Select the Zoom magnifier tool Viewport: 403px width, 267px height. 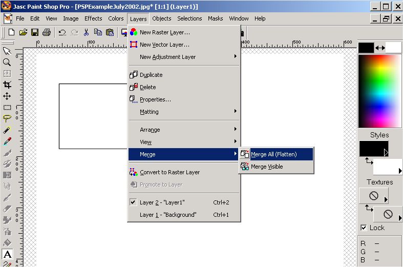click(x=7, y=62)
